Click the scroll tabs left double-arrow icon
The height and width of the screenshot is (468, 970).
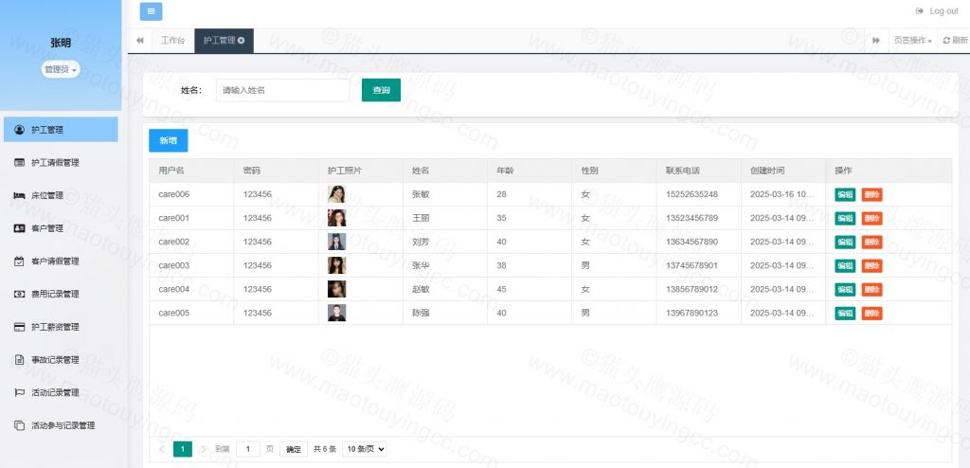click(x=140, y=40)
